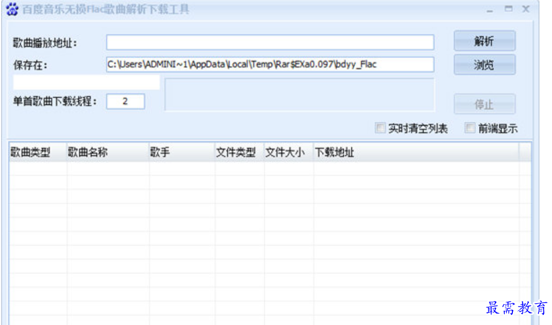This screenshot has height=325, width=552.
Task: Click the 浏览 browse button
Action: (x=485, y=65)
